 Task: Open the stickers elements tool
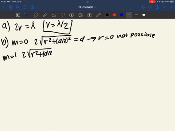pyautogui.click(x=72, y=15)
